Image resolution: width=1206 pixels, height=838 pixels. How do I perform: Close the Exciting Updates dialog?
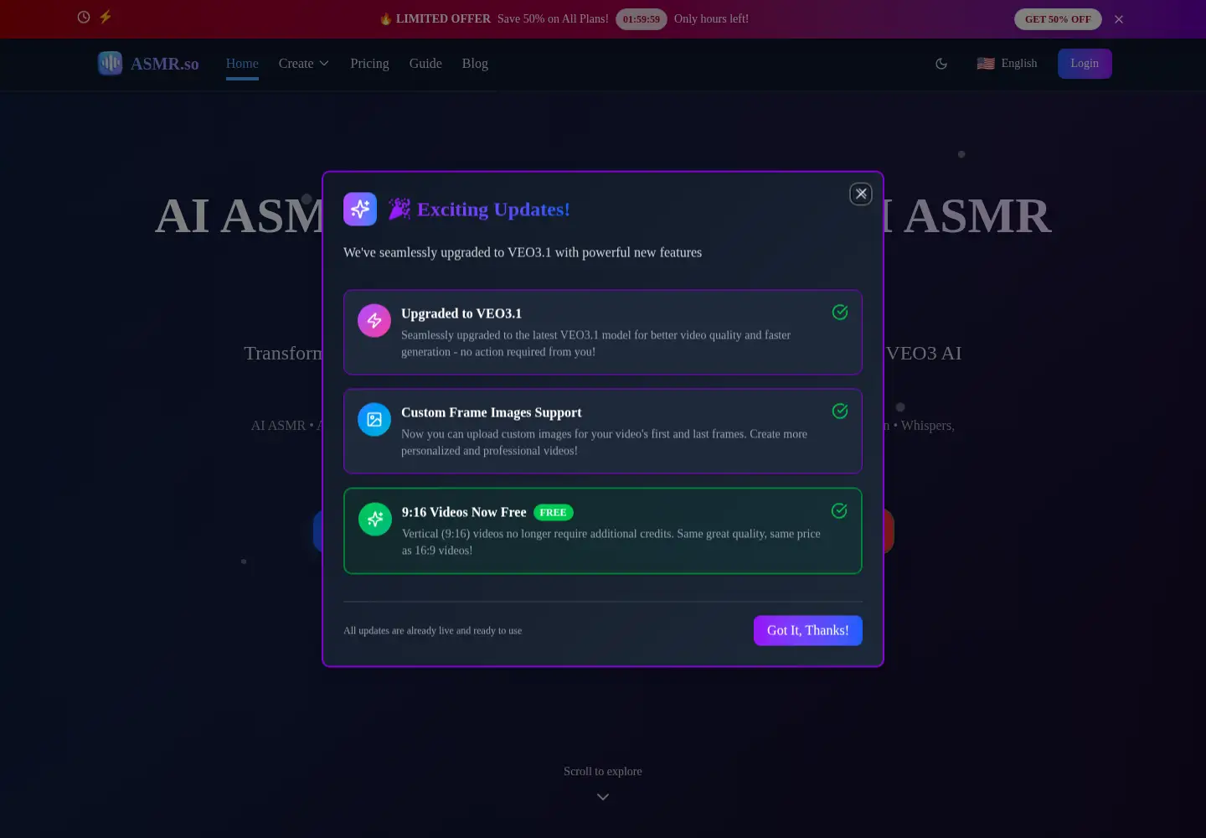[861, 194]
